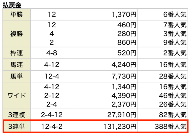Click the 払戻金 heading

pos(12,5)
